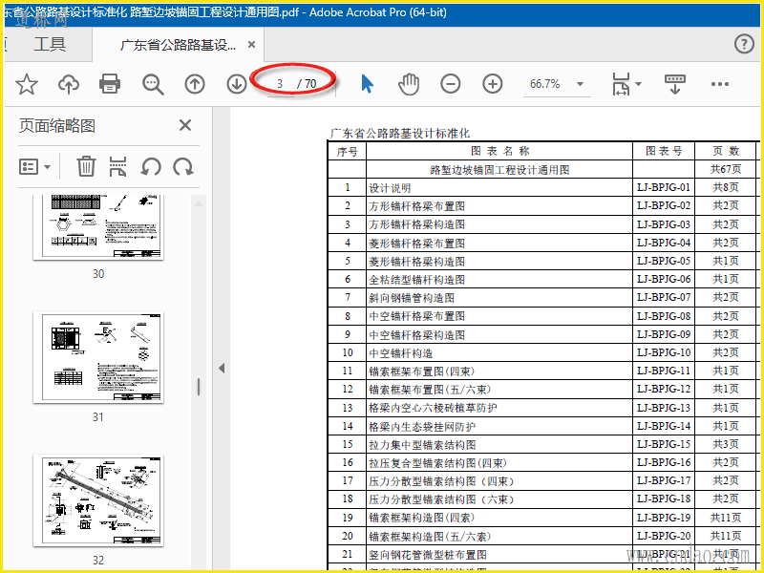The height and width of the screenshot is (573, 764).
Task: Click the 图表名称 column header
Action: (499, 151)
